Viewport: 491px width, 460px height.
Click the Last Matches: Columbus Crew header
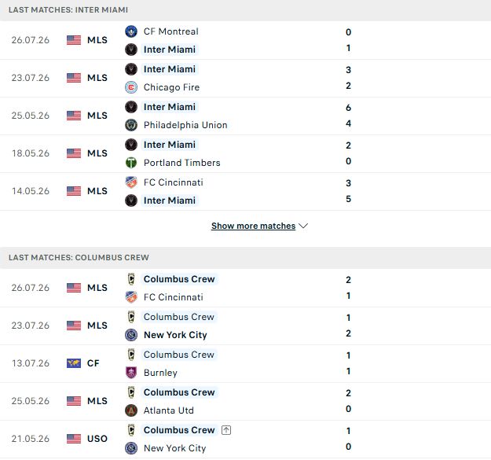(79, 258)
